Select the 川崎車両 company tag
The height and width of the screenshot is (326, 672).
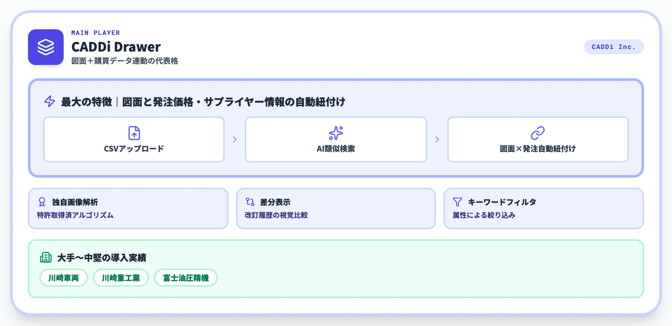(64, 278)
